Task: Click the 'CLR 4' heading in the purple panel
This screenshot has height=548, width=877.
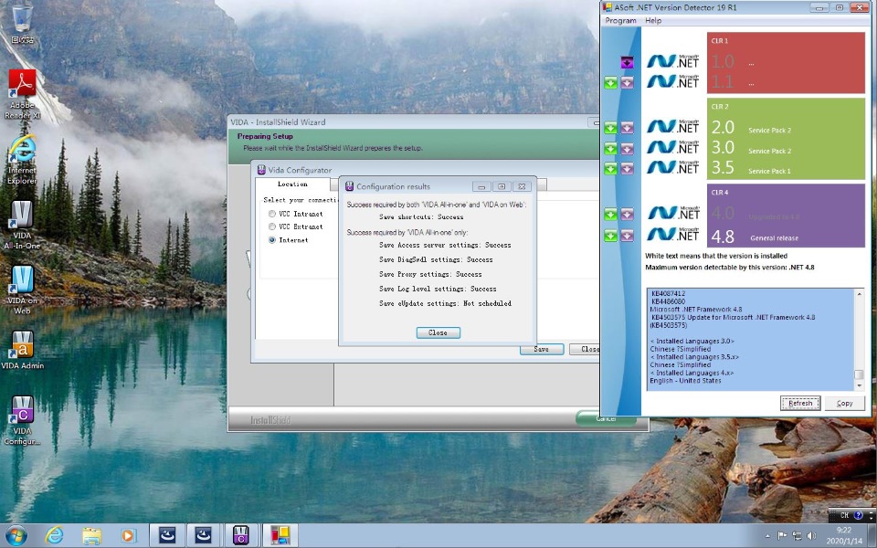Action: [x=720, y=193]
